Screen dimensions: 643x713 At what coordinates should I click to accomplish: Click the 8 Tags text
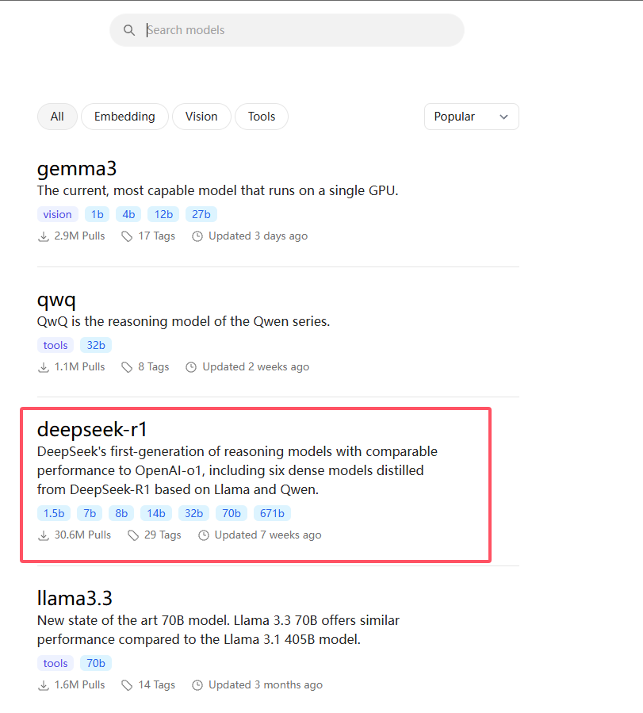tap(154, 366)
